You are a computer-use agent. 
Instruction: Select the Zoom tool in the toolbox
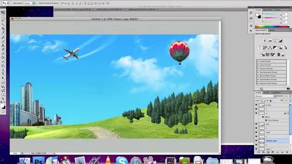click(3, 98)
